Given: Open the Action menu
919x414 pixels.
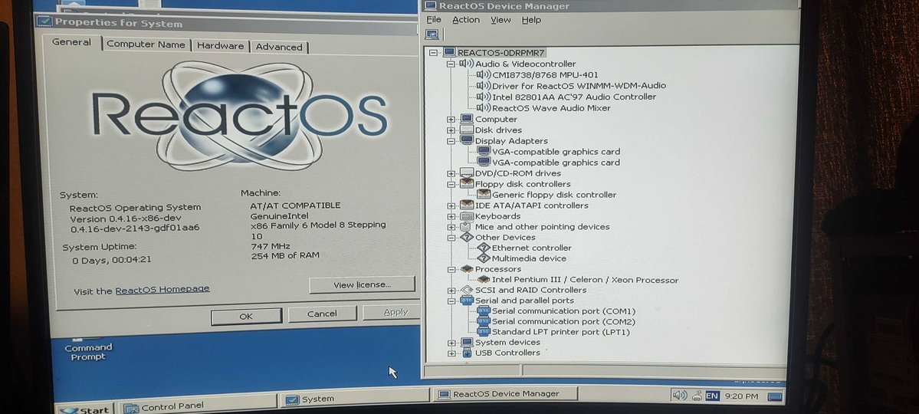Looking at the screenshot, I should 466,20.
